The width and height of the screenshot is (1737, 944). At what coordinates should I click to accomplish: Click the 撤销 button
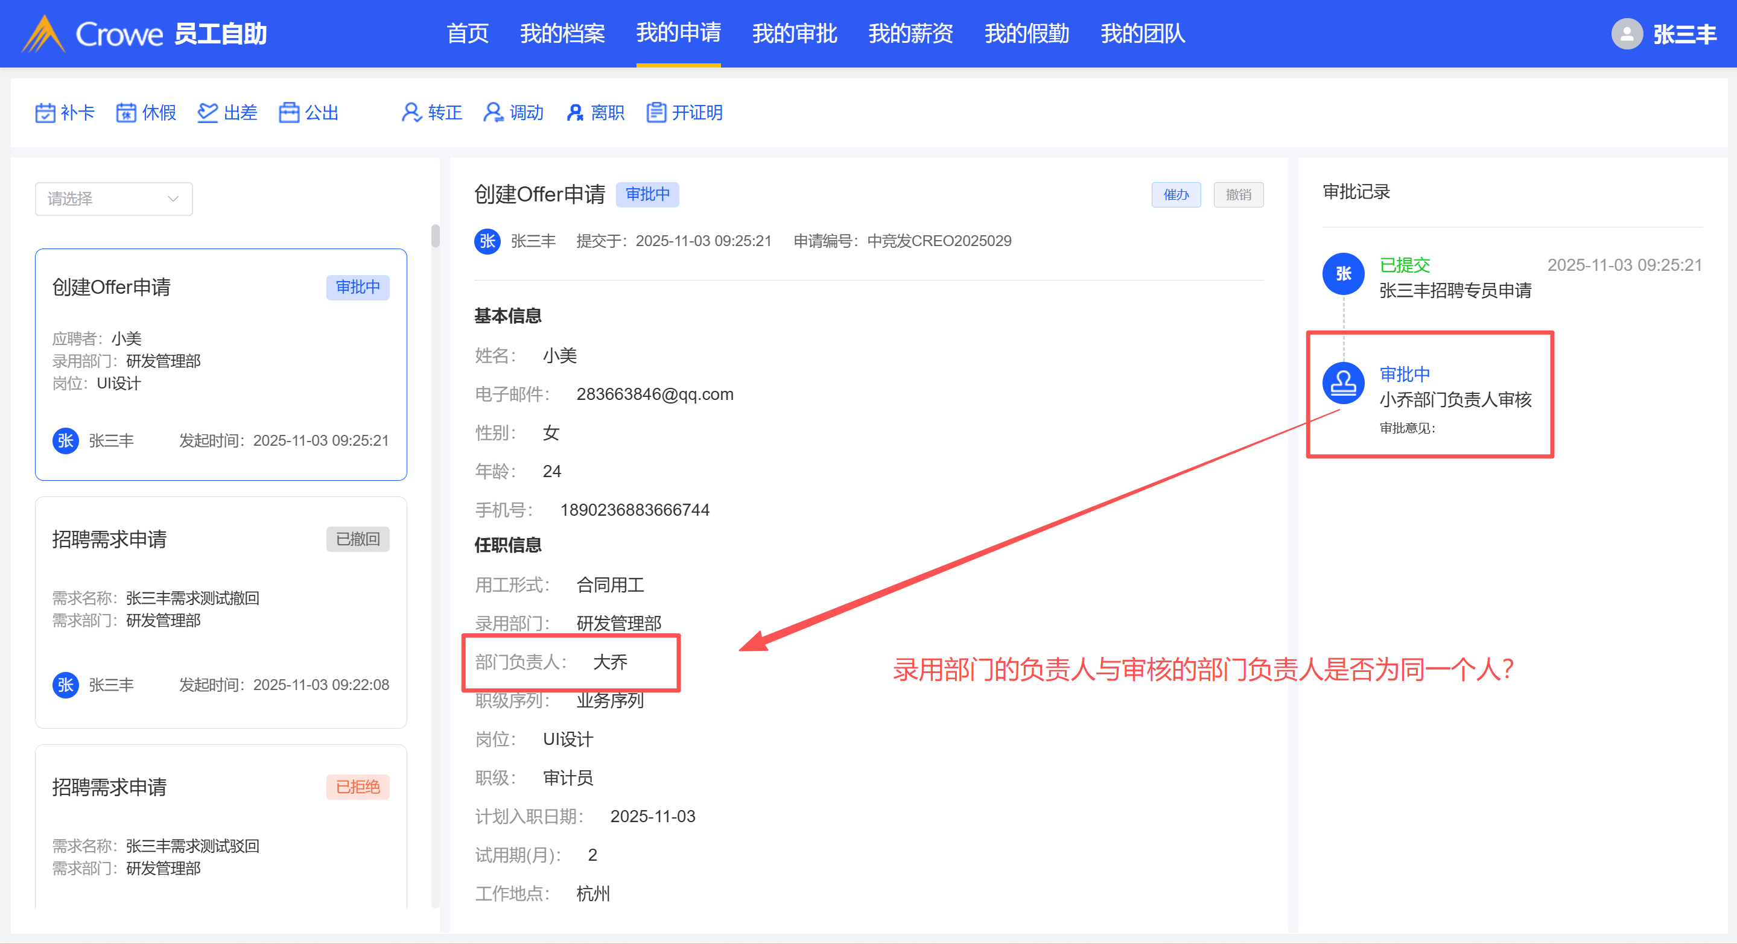(1238, 195)
